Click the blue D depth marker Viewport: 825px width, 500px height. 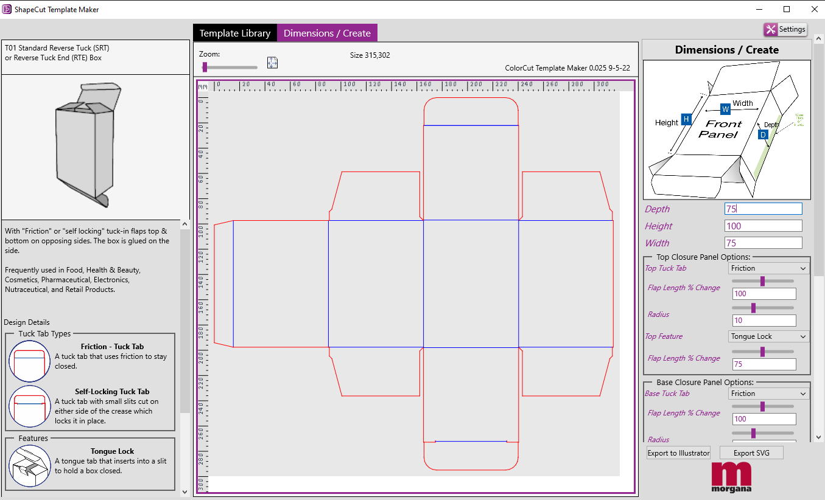[x=763, y=134]
